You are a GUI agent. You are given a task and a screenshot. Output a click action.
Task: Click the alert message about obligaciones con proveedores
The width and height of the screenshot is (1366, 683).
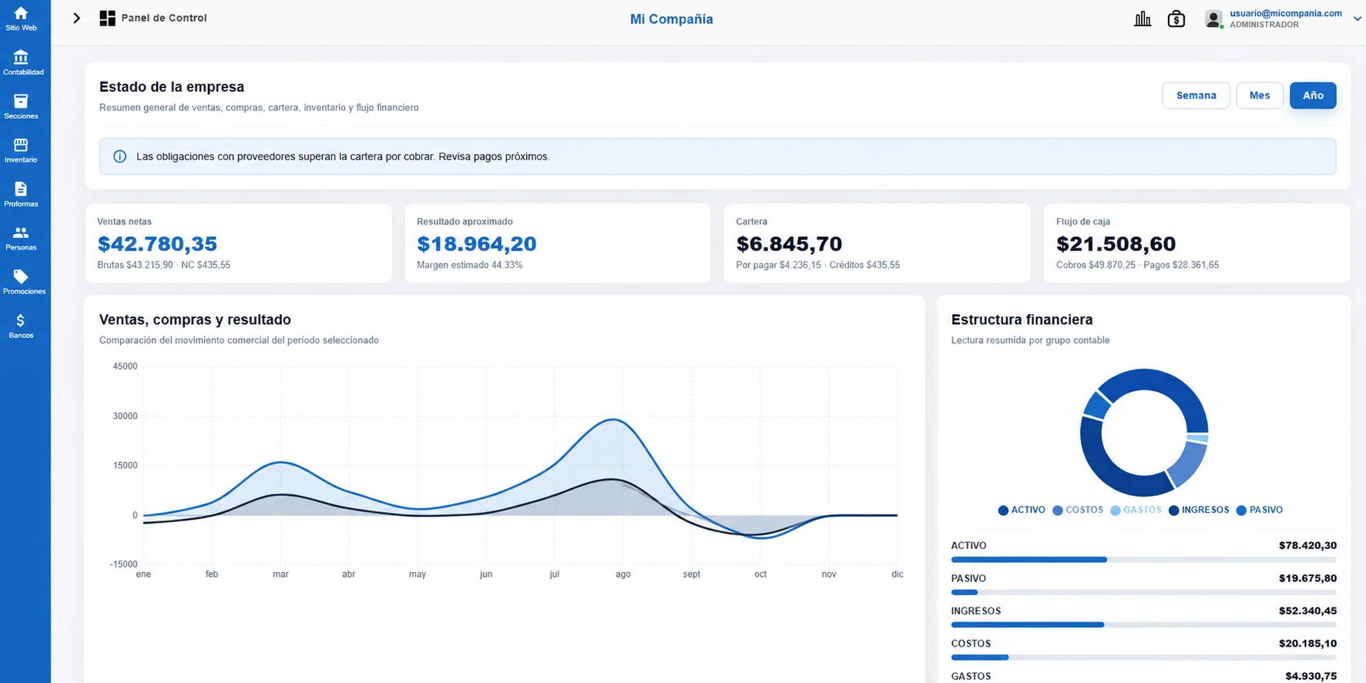(x=343, y=156)
